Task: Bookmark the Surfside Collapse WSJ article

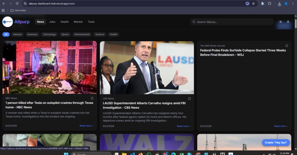Action: coord(287,46)
